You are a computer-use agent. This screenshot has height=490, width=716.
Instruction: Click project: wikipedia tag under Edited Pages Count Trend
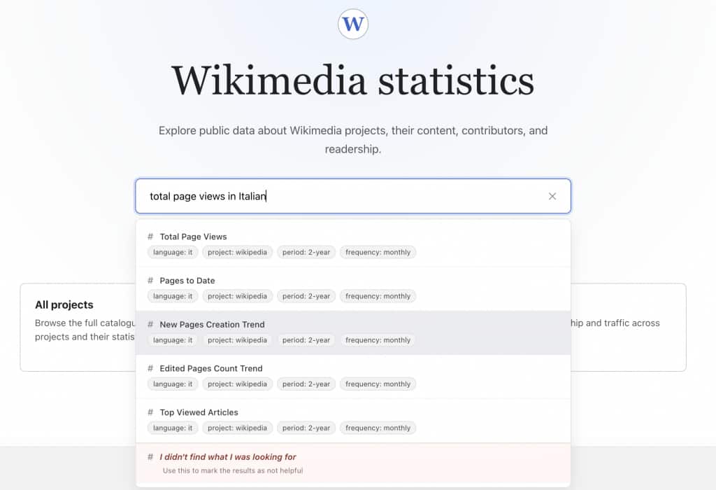pos(237,384)
